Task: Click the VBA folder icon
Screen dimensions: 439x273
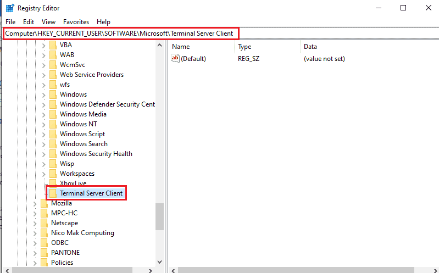Action: coord(53,45)
